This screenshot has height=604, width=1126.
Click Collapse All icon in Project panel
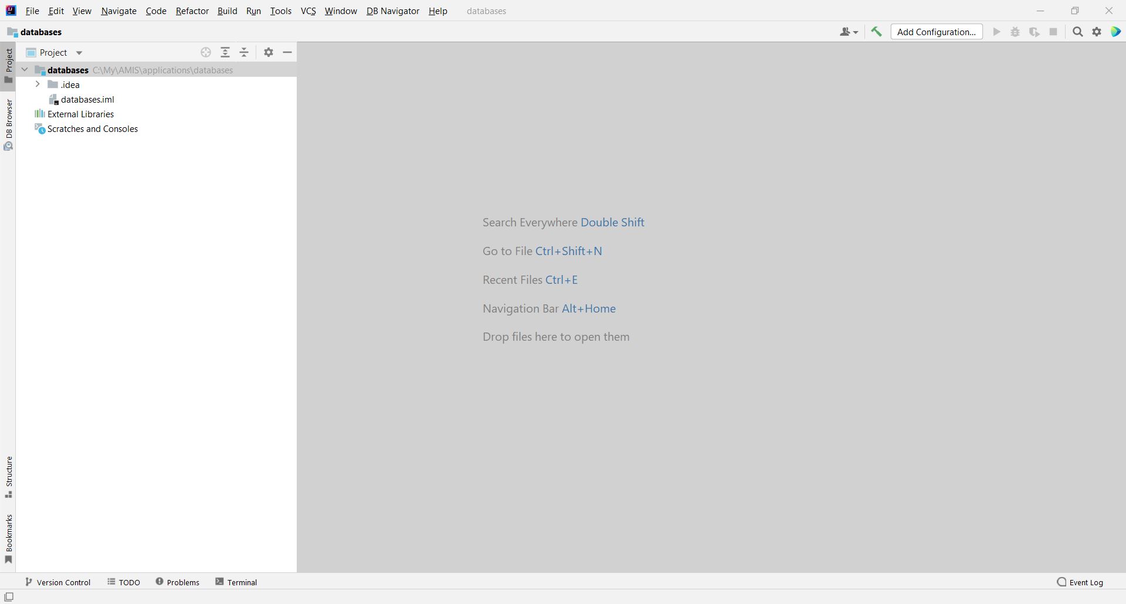tap(244, 53)
